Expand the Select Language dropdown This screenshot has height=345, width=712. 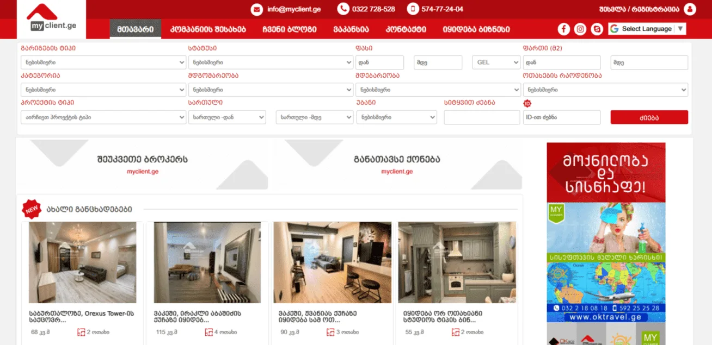(x=647, y=29)
